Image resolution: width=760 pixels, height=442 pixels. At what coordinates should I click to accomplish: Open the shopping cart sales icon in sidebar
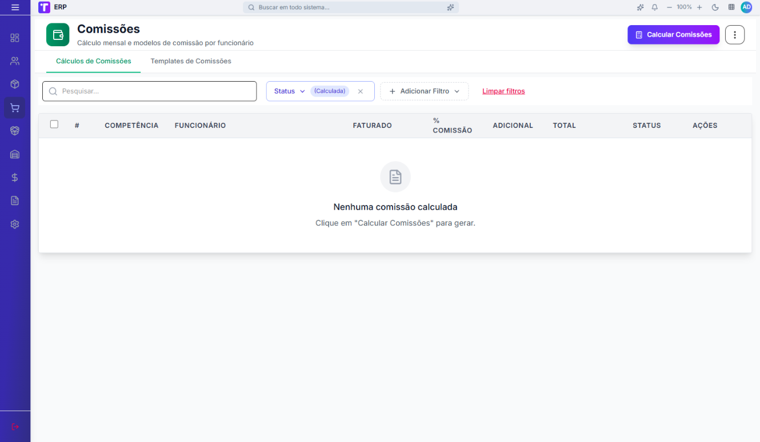pyautogui.click(x=15, y=107)
